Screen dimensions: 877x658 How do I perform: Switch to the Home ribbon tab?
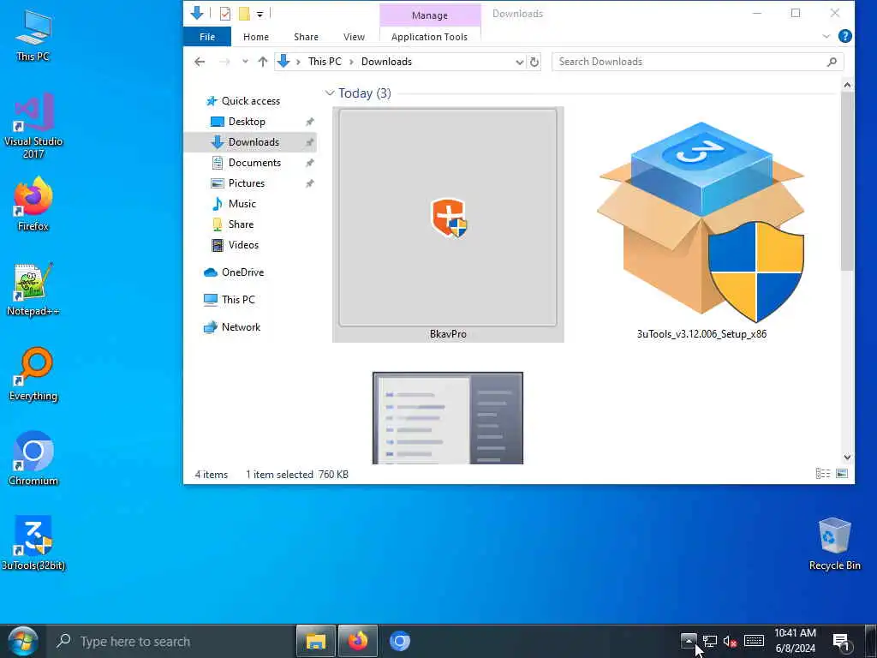255,37
